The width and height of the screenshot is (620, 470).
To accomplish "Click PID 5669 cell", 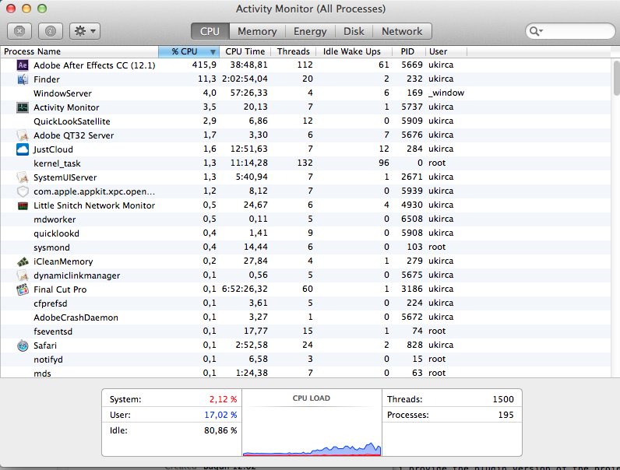I will (411, 65).
